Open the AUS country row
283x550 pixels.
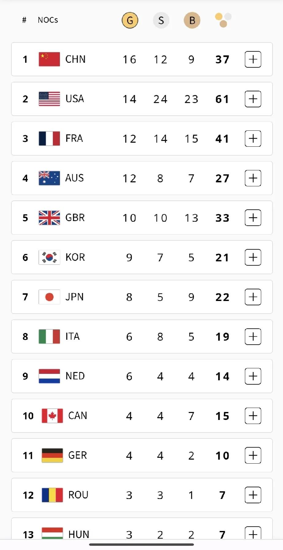pyautogui.click(x=142, y=178)
